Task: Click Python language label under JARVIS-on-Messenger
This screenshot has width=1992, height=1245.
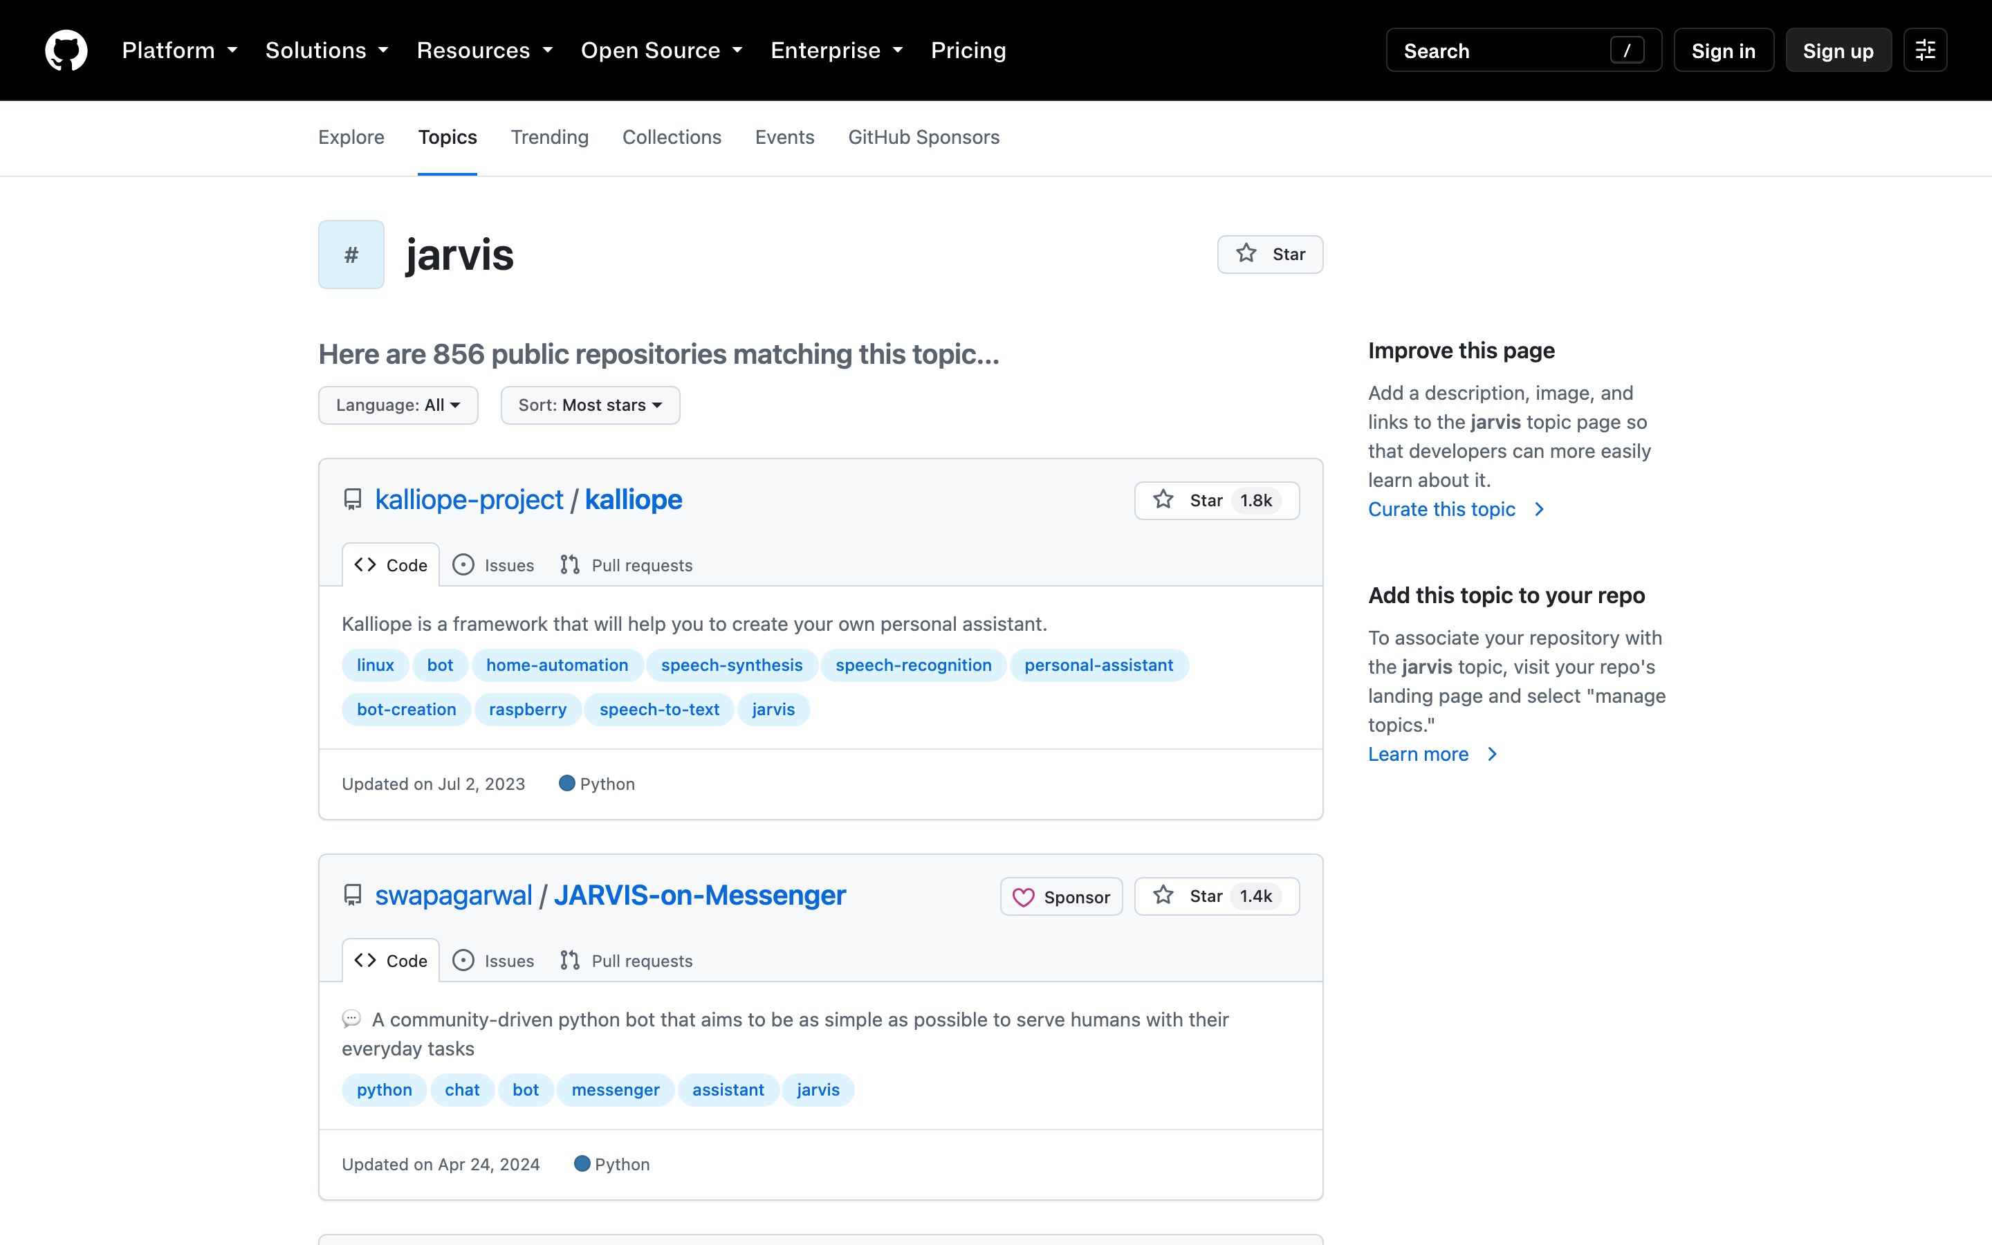Action: [611, 1164]
